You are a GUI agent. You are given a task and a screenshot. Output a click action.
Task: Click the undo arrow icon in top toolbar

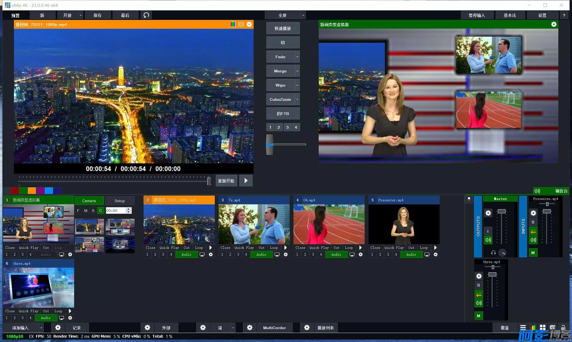point(146,15)
